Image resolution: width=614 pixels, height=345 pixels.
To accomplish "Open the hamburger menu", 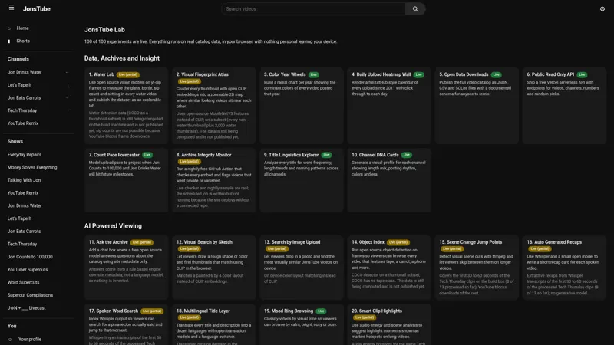I will tap(12, 8).
